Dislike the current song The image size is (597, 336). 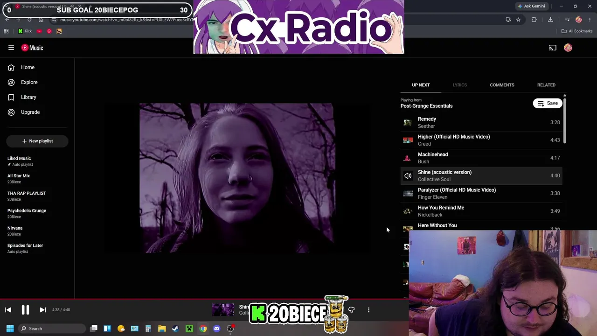click(352, 310)
